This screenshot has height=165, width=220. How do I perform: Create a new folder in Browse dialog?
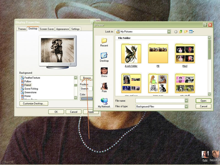[186, 32]
